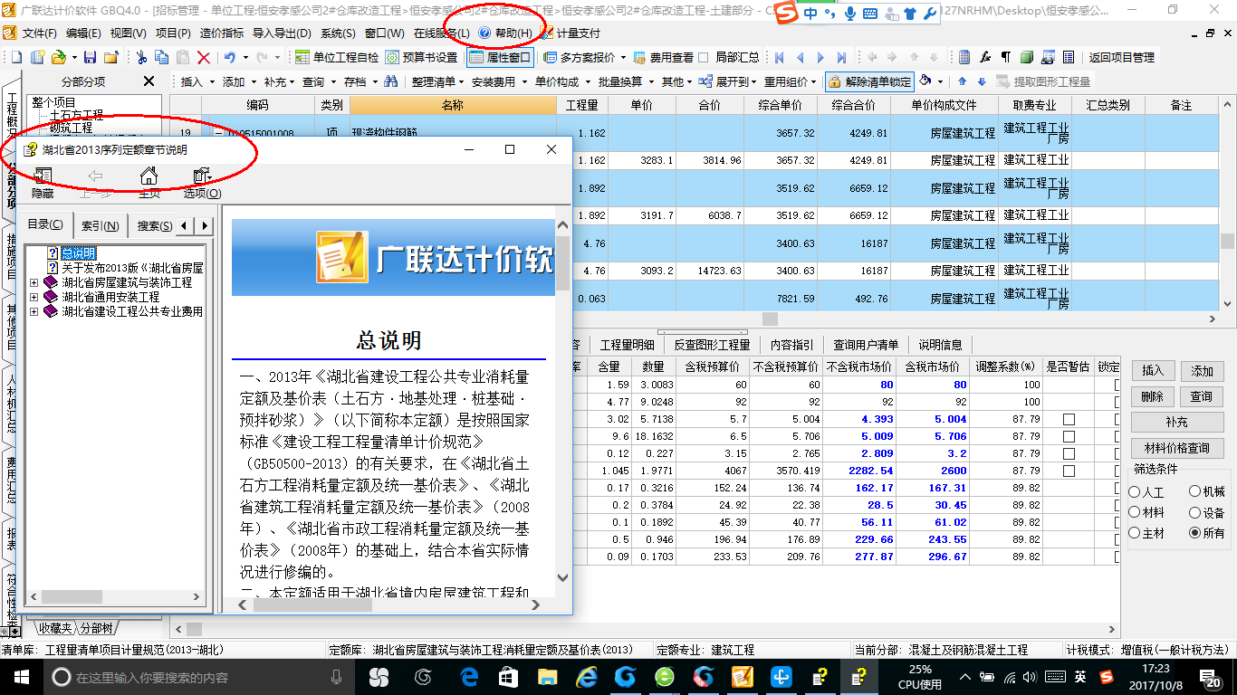Open the 项目(P) menu

point(173,33)
